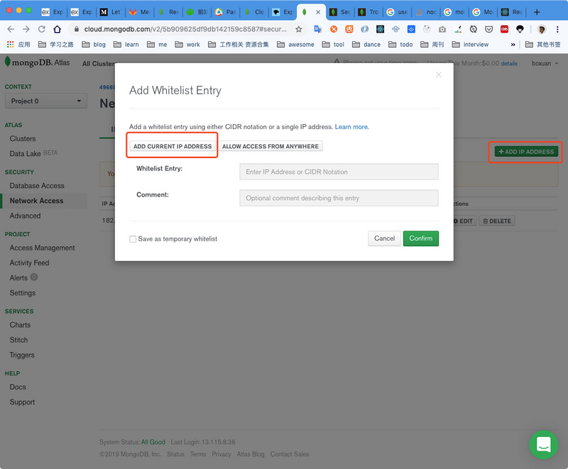Open Support in Help section
The width and height of the screenshot is (568, 469).
(x=22, y=402)
